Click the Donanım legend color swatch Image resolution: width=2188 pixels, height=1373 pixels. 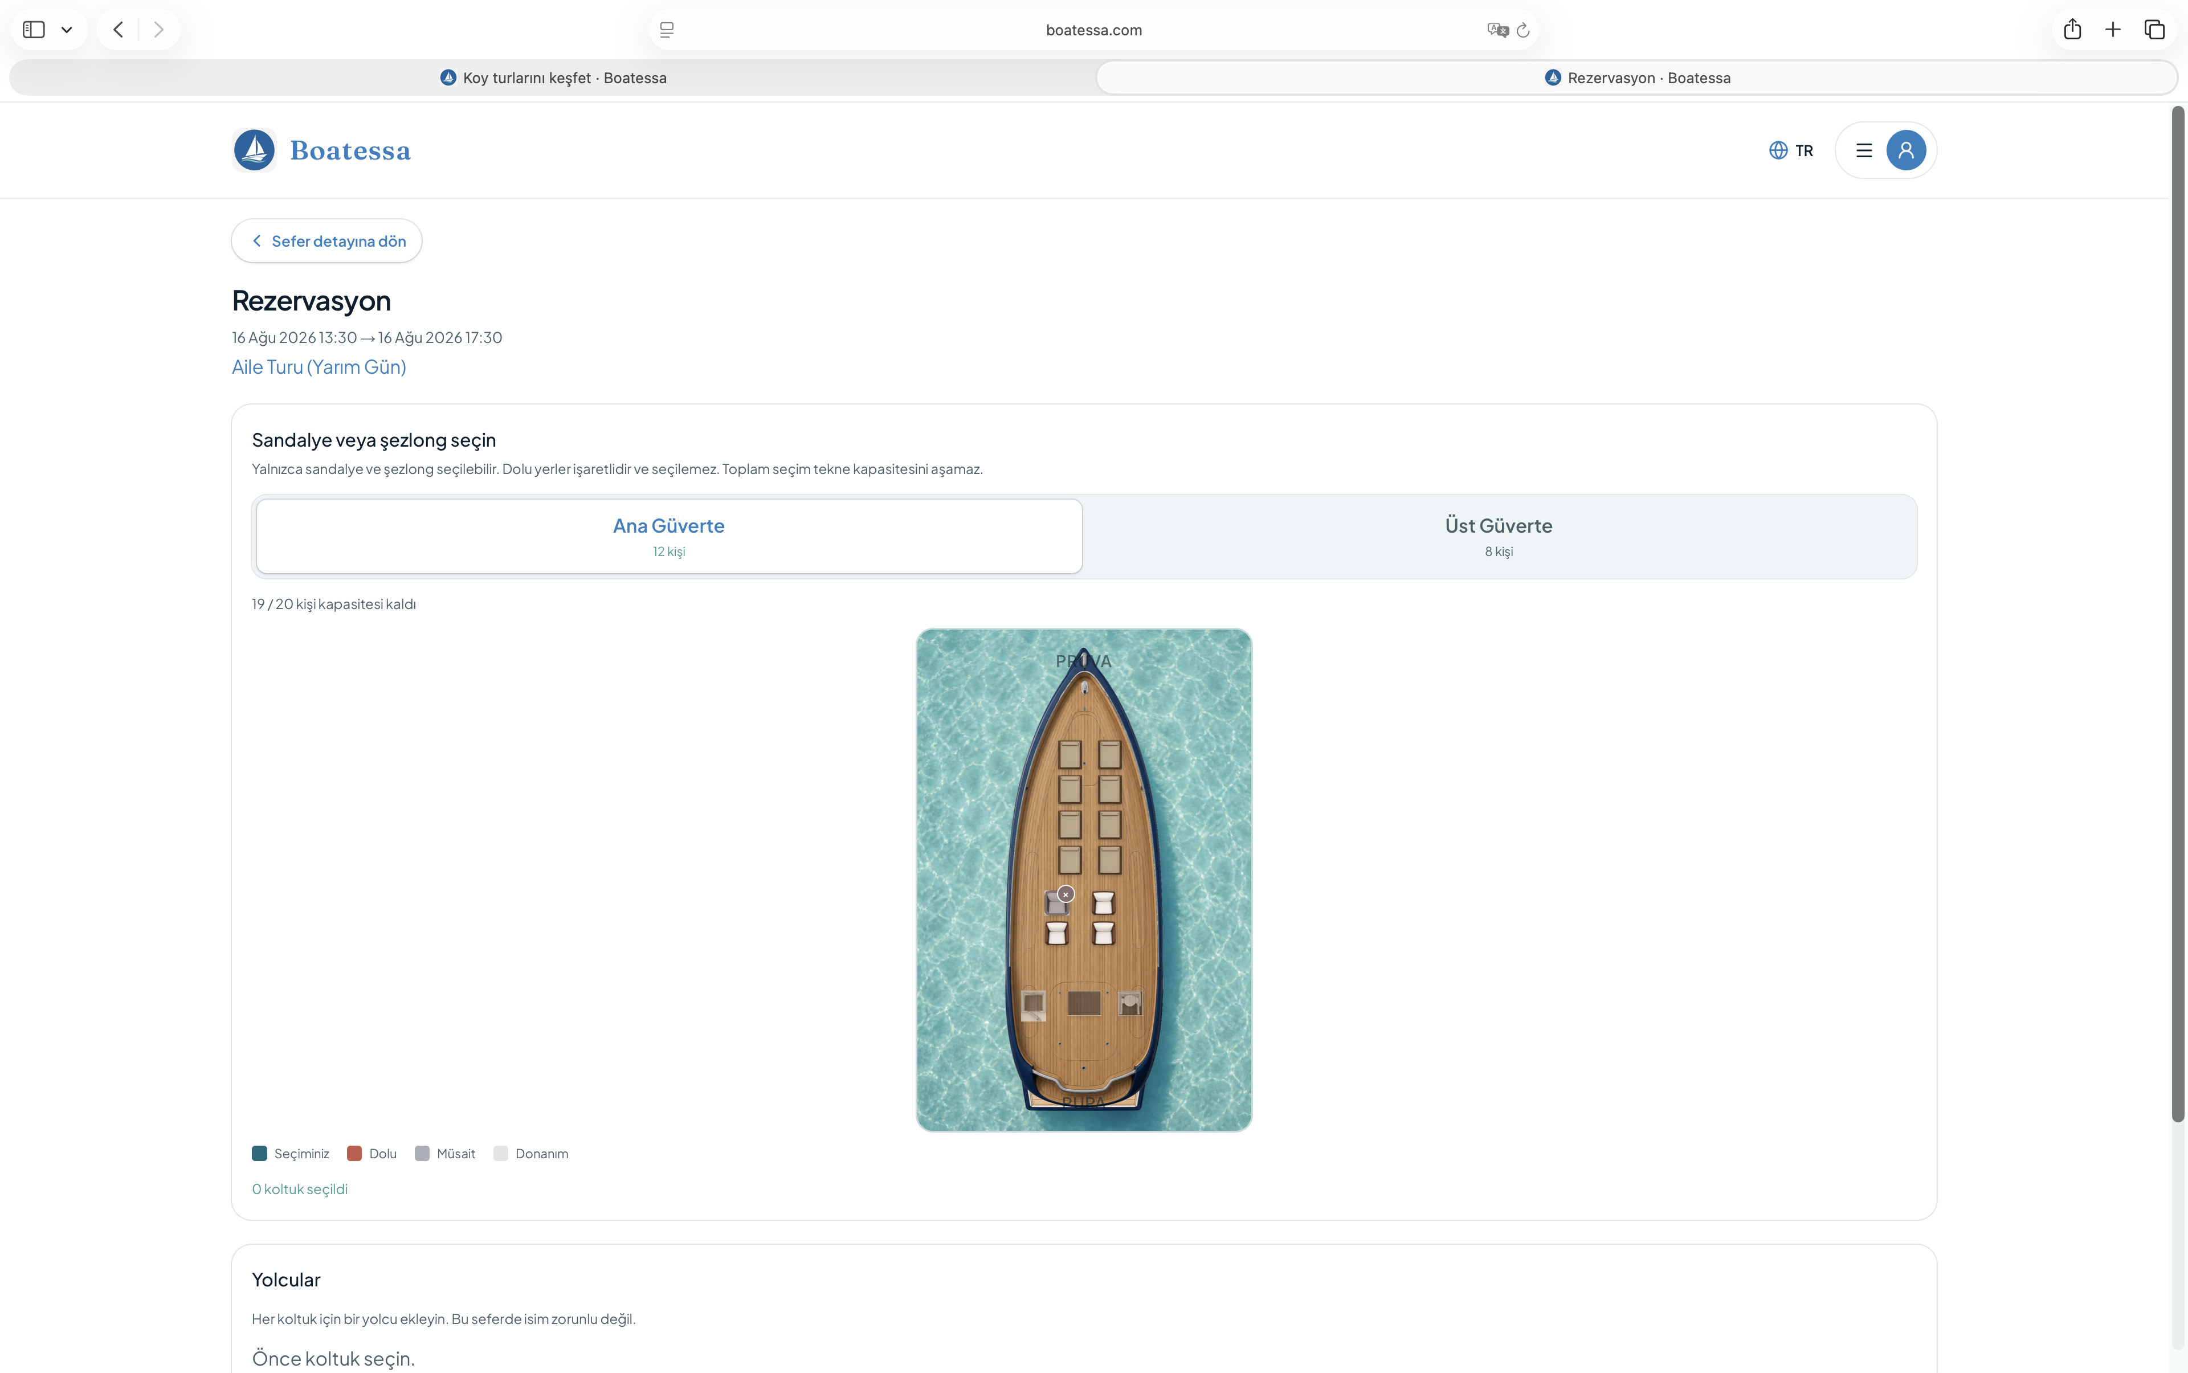point(500,1153)
